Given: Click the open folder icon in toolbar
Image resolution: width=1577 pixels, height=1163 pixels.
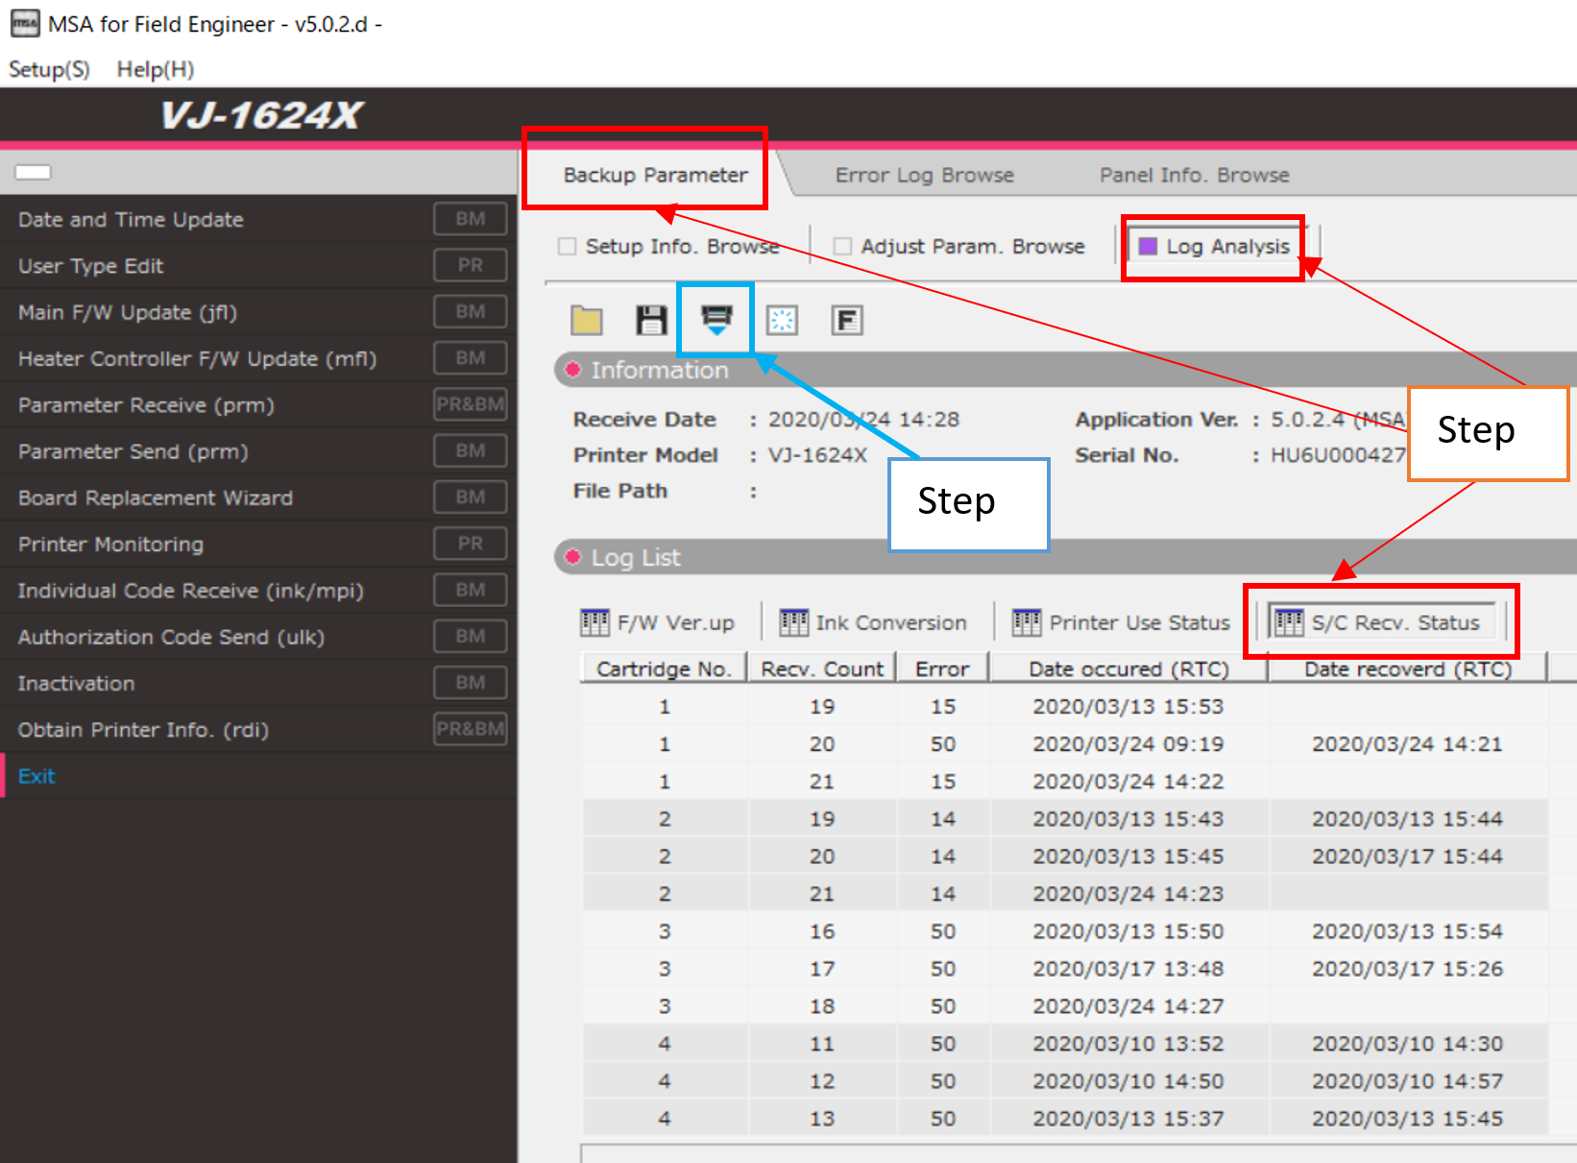Looking at the screenshot, I should [x=587, y=320].
